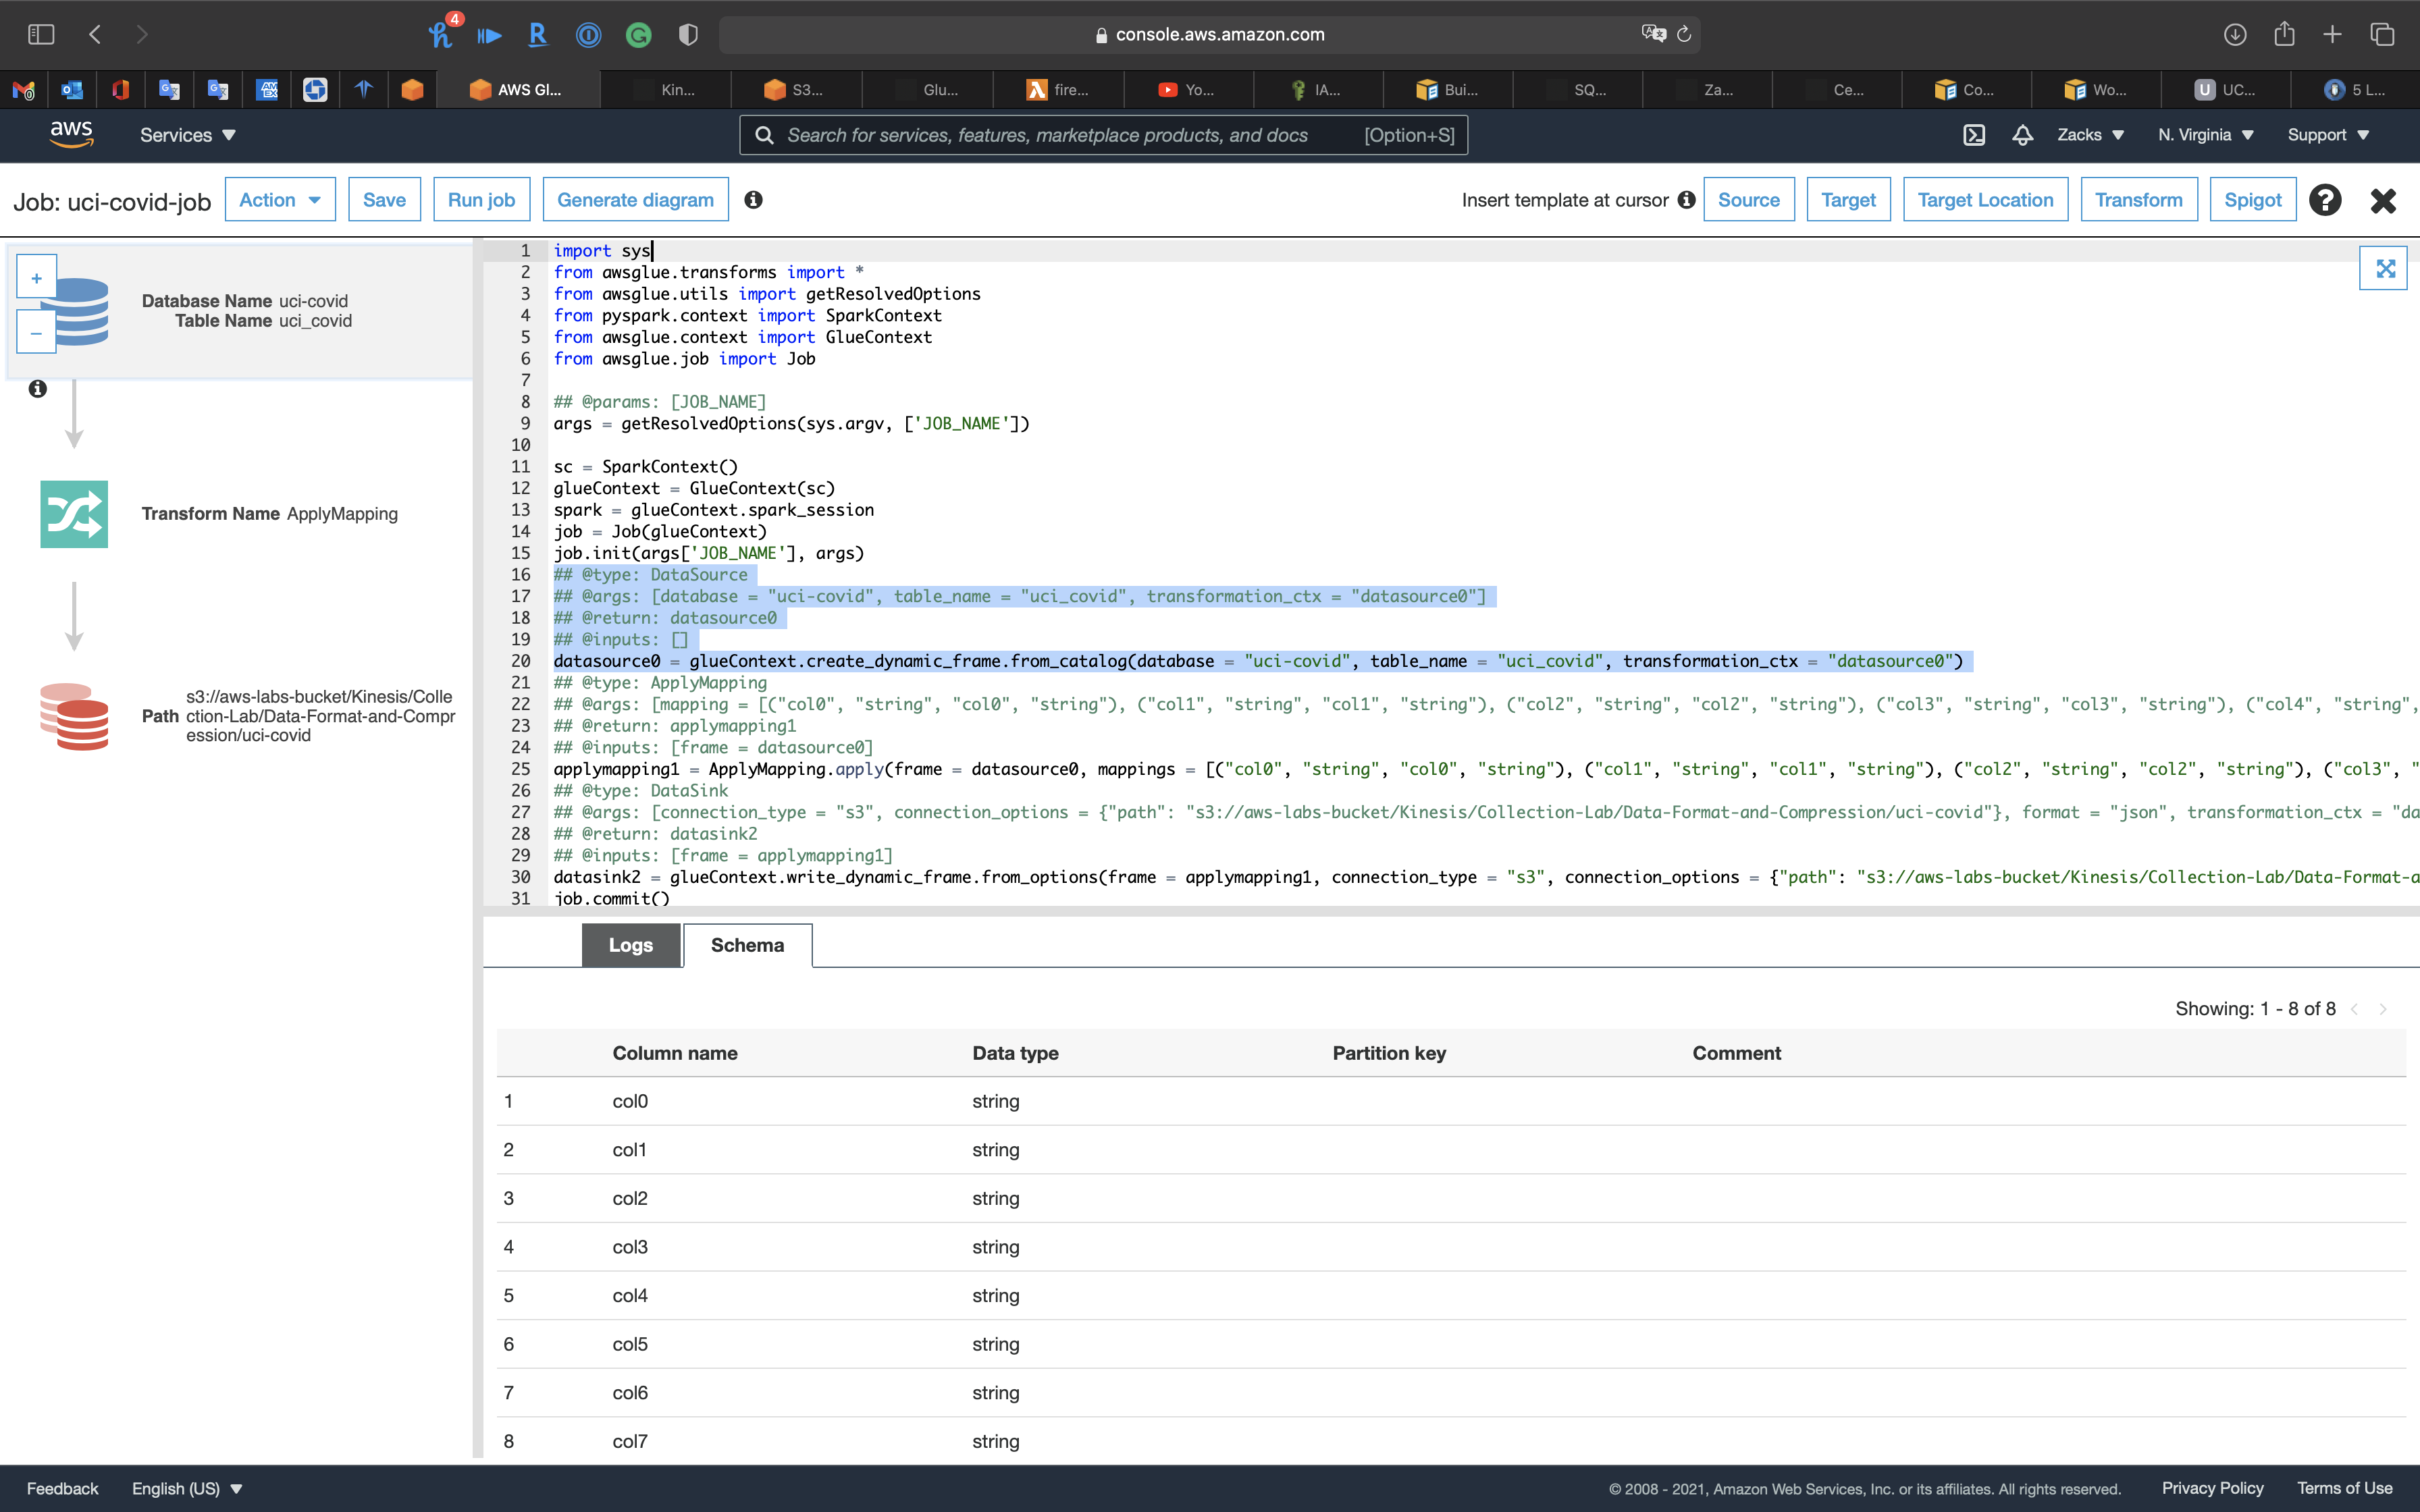Open the N. Virginia region selector
Image resolution: width=2420 pixels, height=1512 pixels.
coord(2205,135)
